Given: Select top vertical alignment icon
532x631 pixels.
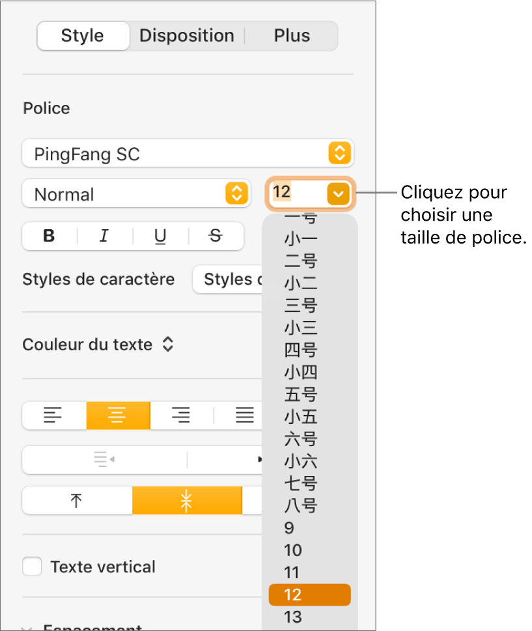Looking at the screenshot, I should pyautogui.click(x=76, y=500).
